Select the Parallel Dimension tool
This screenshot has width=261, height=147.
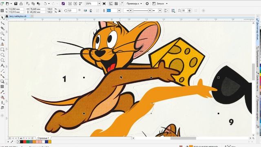pyautogui.click(x=2, y=71)
